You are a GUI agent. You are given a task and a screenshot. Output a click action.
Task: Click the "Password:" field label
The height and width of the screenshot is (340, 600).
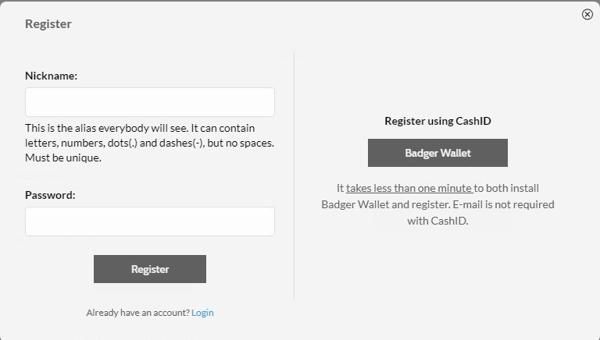[x=50, y=195]
